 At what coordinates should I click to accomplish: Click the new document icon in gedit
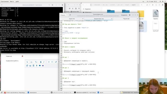[x=70, y=15]
